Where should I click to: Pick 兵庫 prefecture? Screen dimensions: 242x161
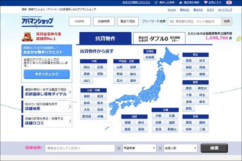172,116
